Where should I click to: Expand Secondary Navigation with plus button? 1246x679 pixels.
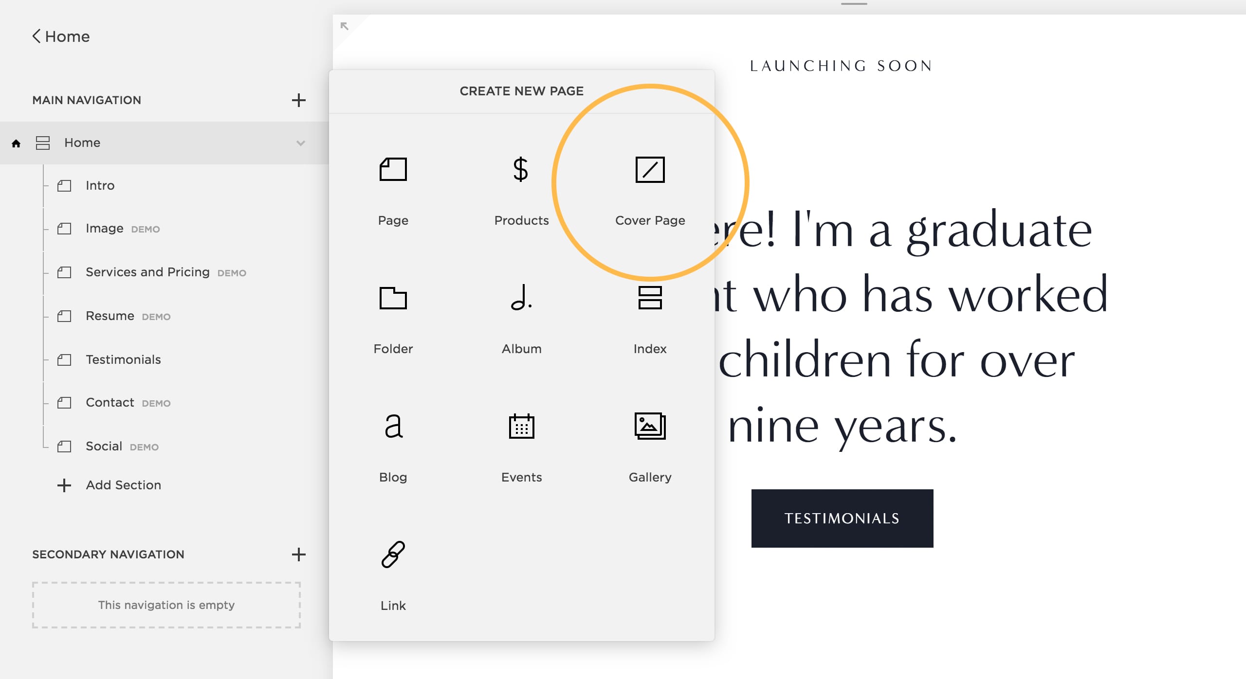tap(299, 554)
